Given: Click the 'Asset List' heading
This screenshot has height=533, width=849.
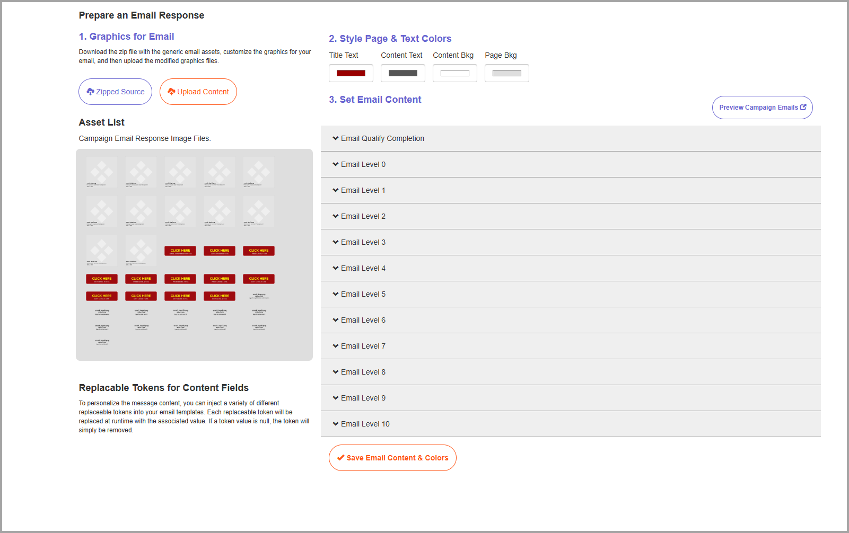Looking at the screenshot, I should click(101, 122).
